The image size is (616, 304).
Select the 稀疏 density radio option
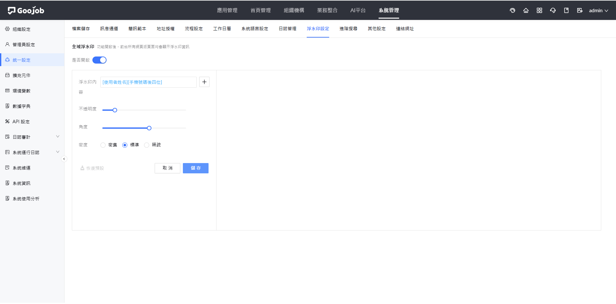click(147, 145)
